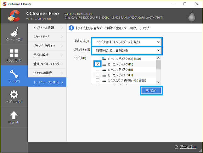
Task: Open インストール情報 in tools menu
Action: 47,28
